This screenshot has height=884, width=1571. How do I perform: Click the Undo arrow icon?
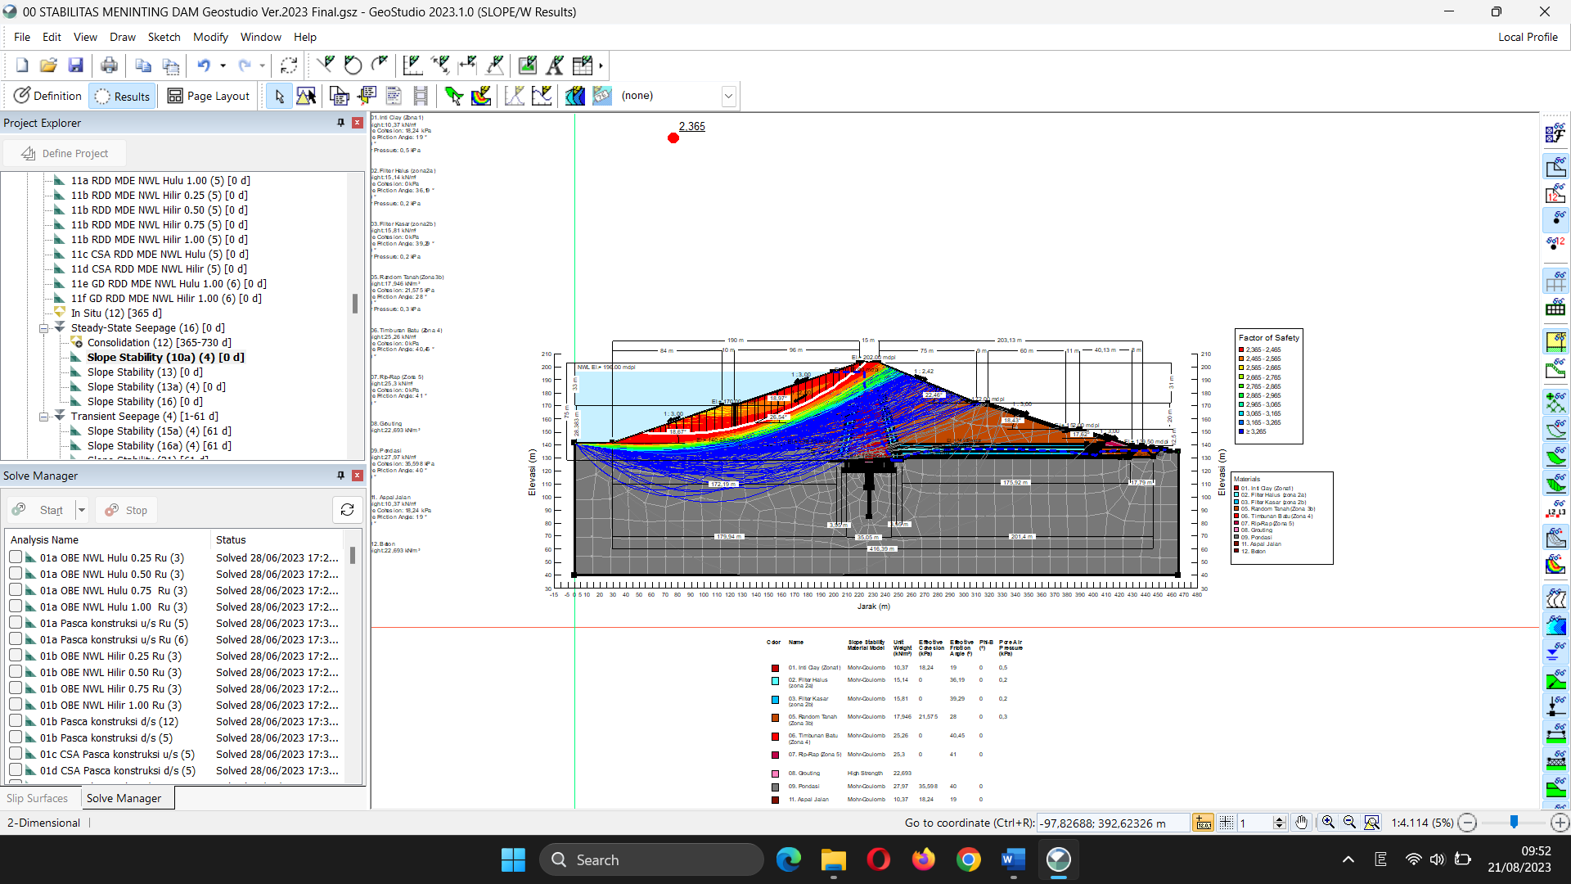[203, 65]
